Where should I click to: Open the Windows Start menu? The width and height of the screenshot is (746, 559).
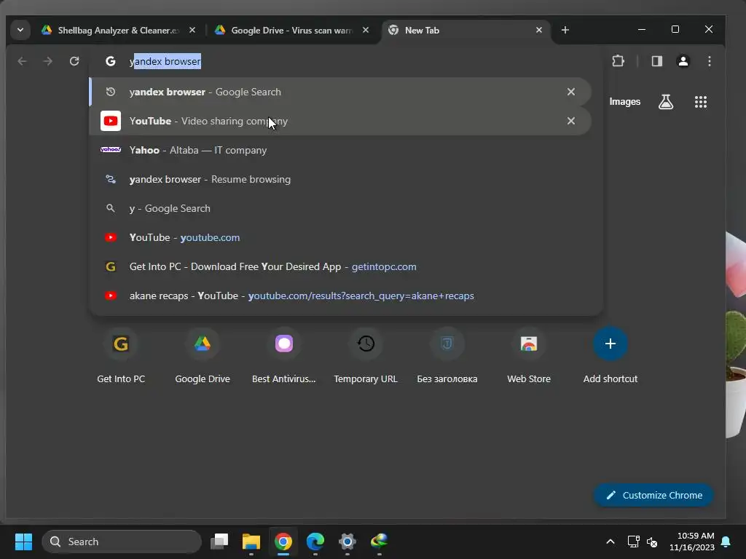pyautogui.click(x=23, y=542)
